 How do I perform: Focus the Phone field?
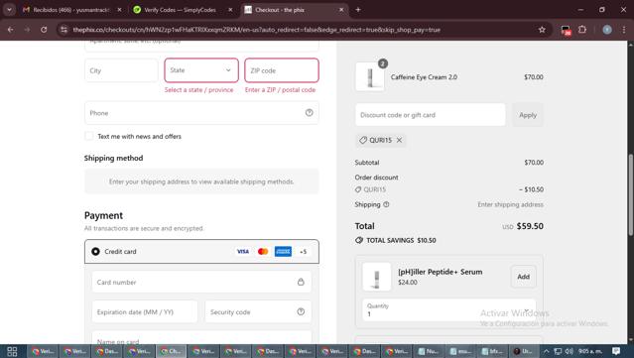coord(201,113)
